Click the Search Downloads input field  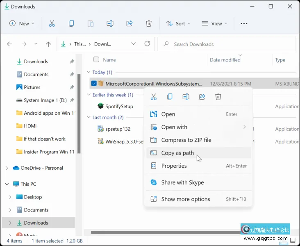[230, 44]
